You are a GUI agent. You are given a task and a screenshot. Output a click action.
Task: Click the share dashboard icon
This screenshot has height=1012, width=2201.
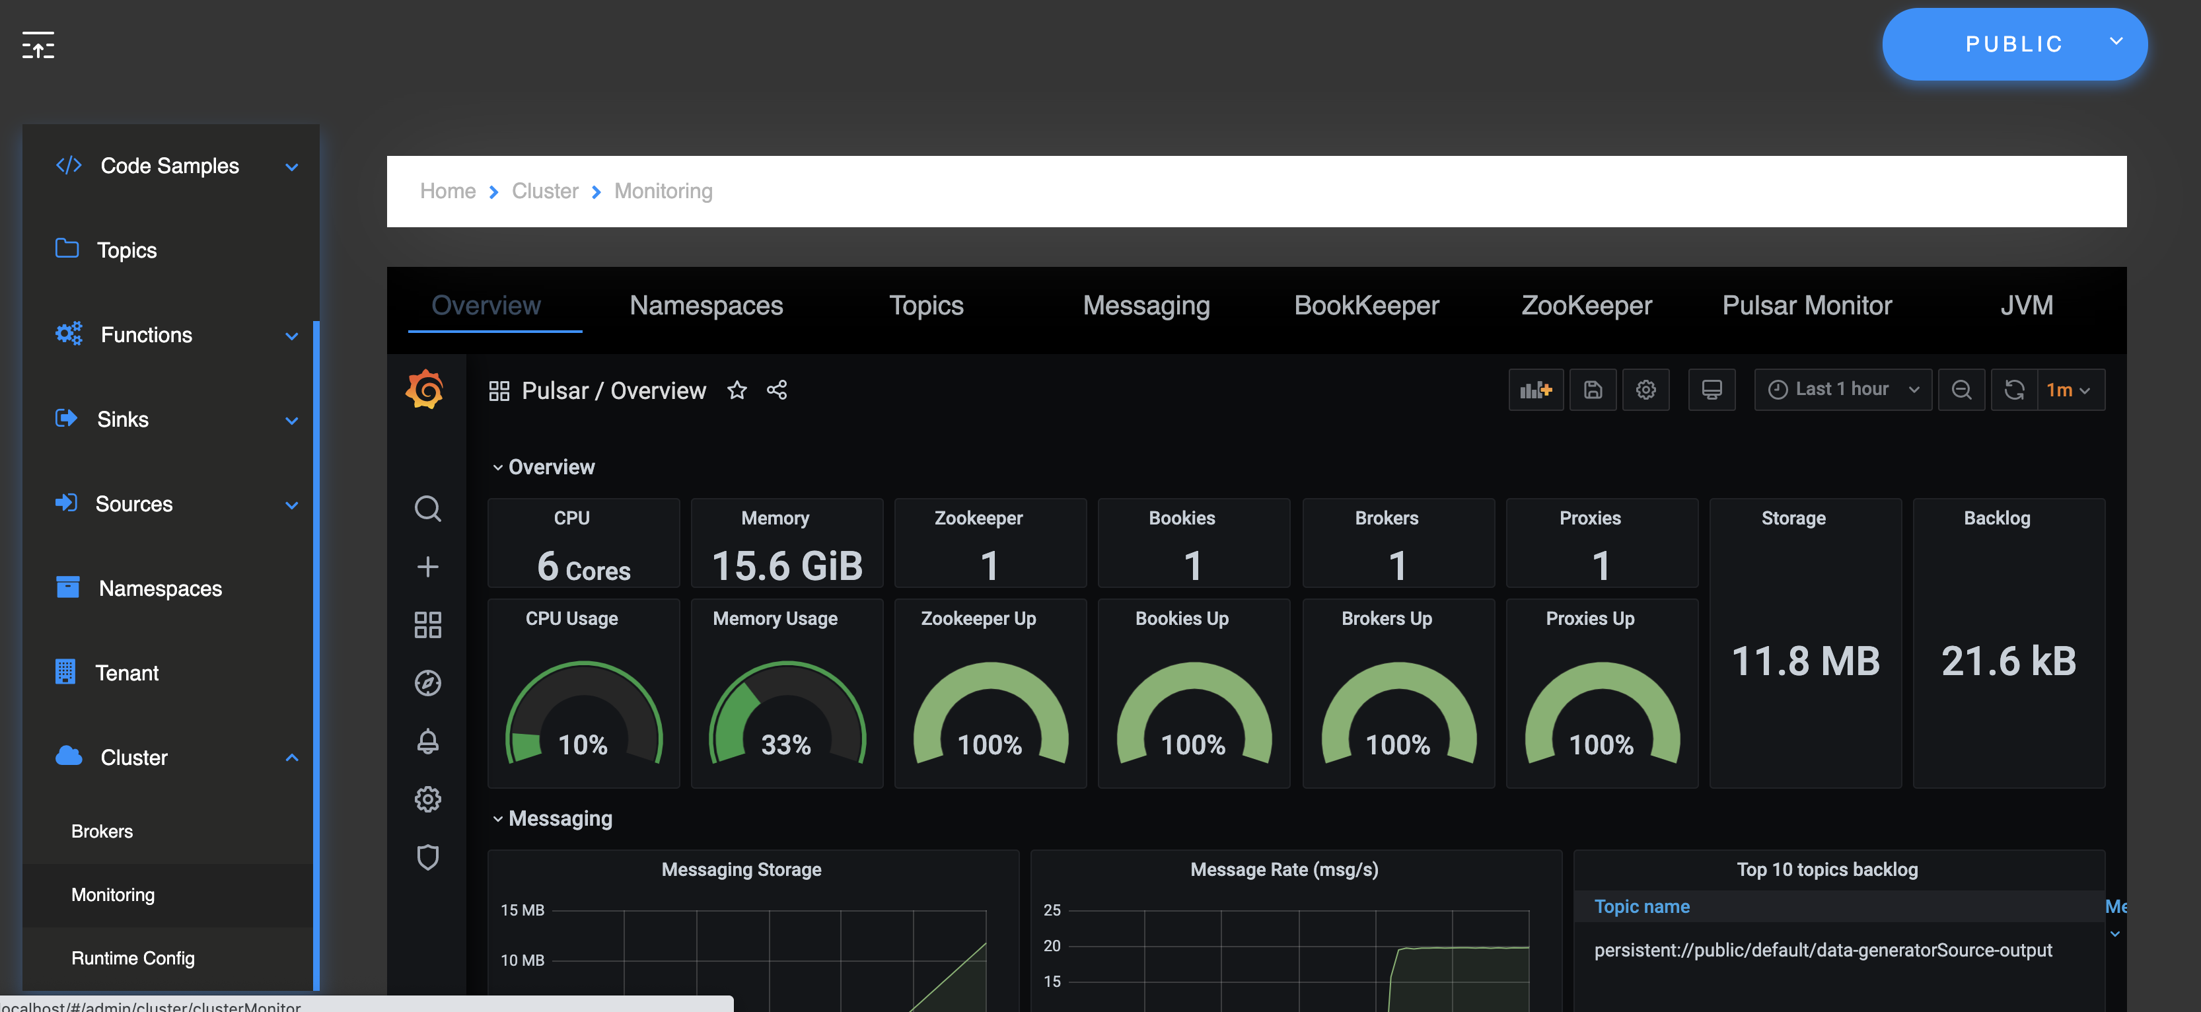777,390
